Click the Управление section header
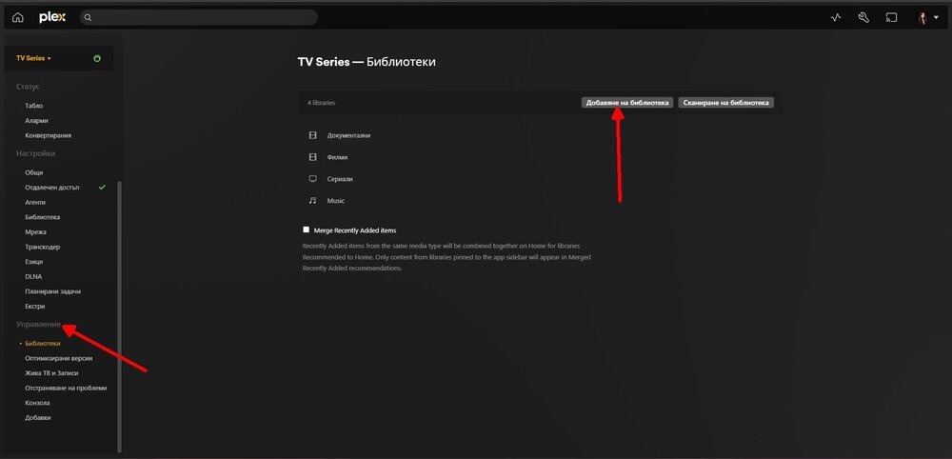952x459 pixels. tap(38, 324)
